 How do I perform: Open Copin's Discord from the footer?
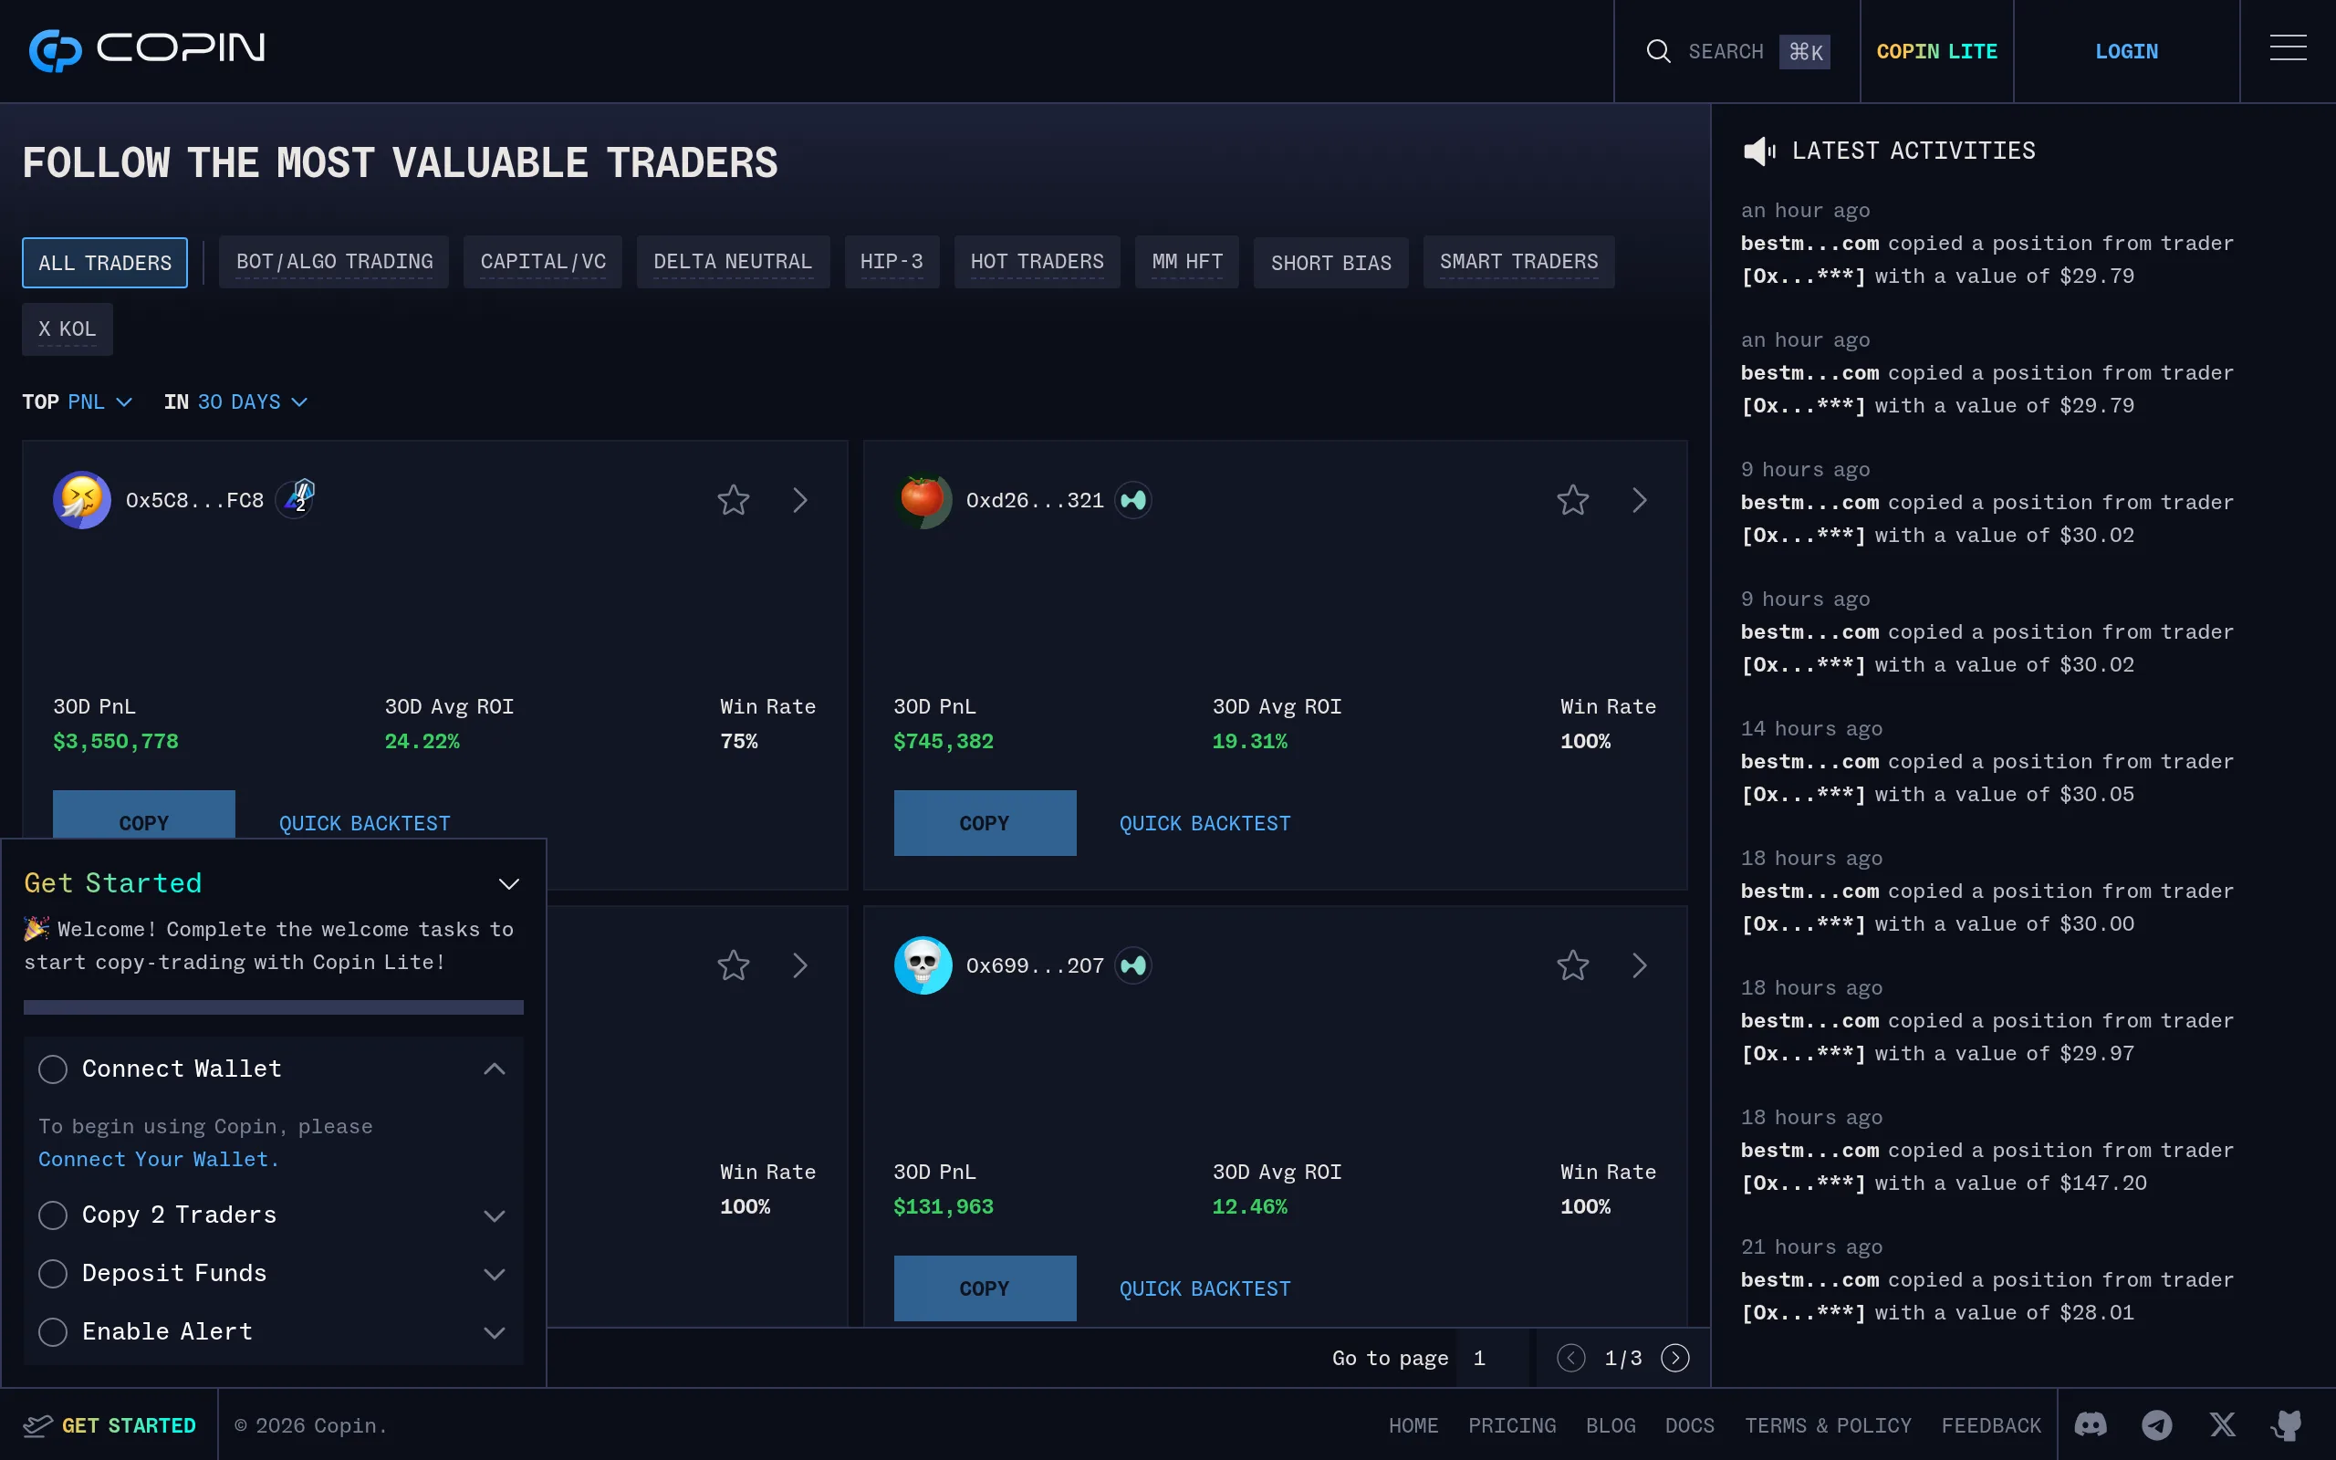point(2091,1424)
